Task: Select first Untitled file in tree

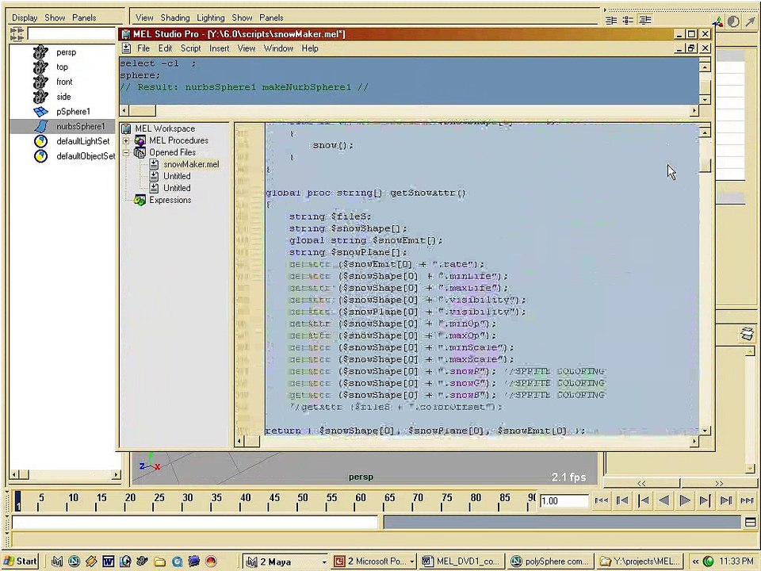Action: point(177,176)
